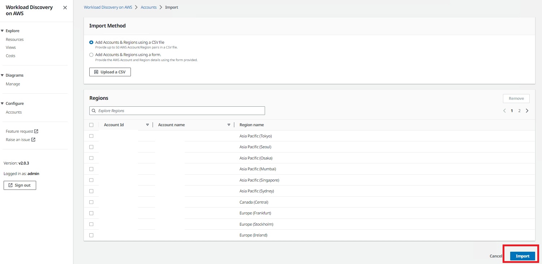Check the select-all checkbox in table header

(x=91, y=124)
